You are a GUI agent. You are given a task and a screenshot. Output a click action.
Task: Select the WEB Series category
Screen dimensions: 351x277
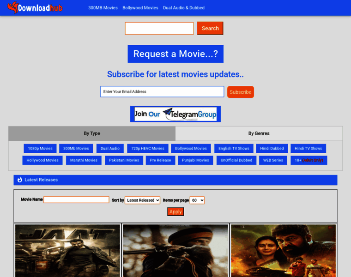click(273, 160)
